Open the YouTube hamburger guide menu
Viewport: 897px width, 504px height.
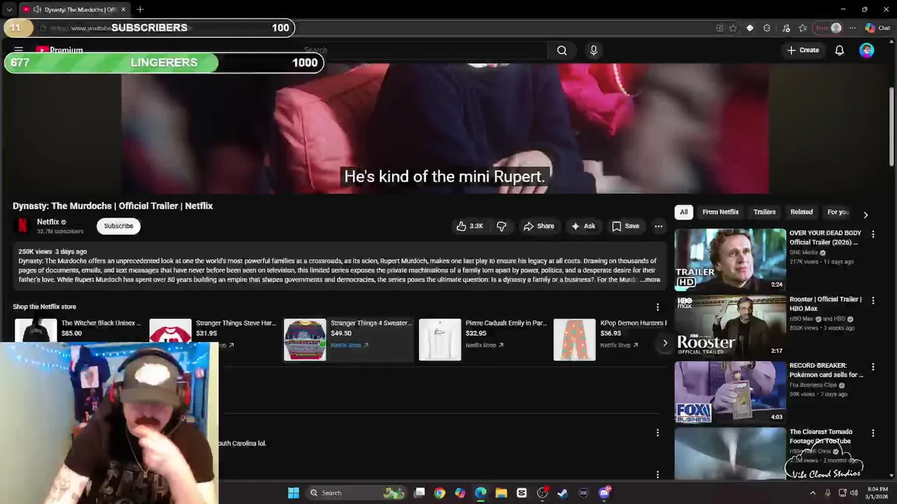click(x=19, y=50)
